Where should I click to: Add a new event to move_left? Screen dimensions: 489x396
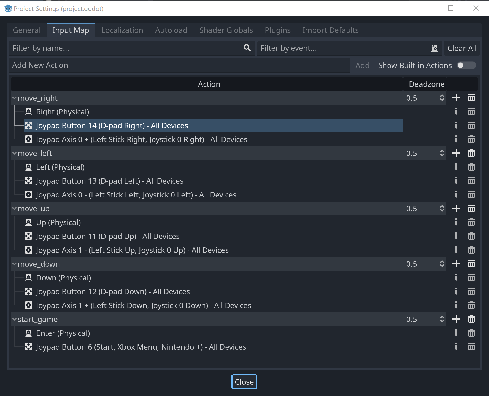click(456, 153)
